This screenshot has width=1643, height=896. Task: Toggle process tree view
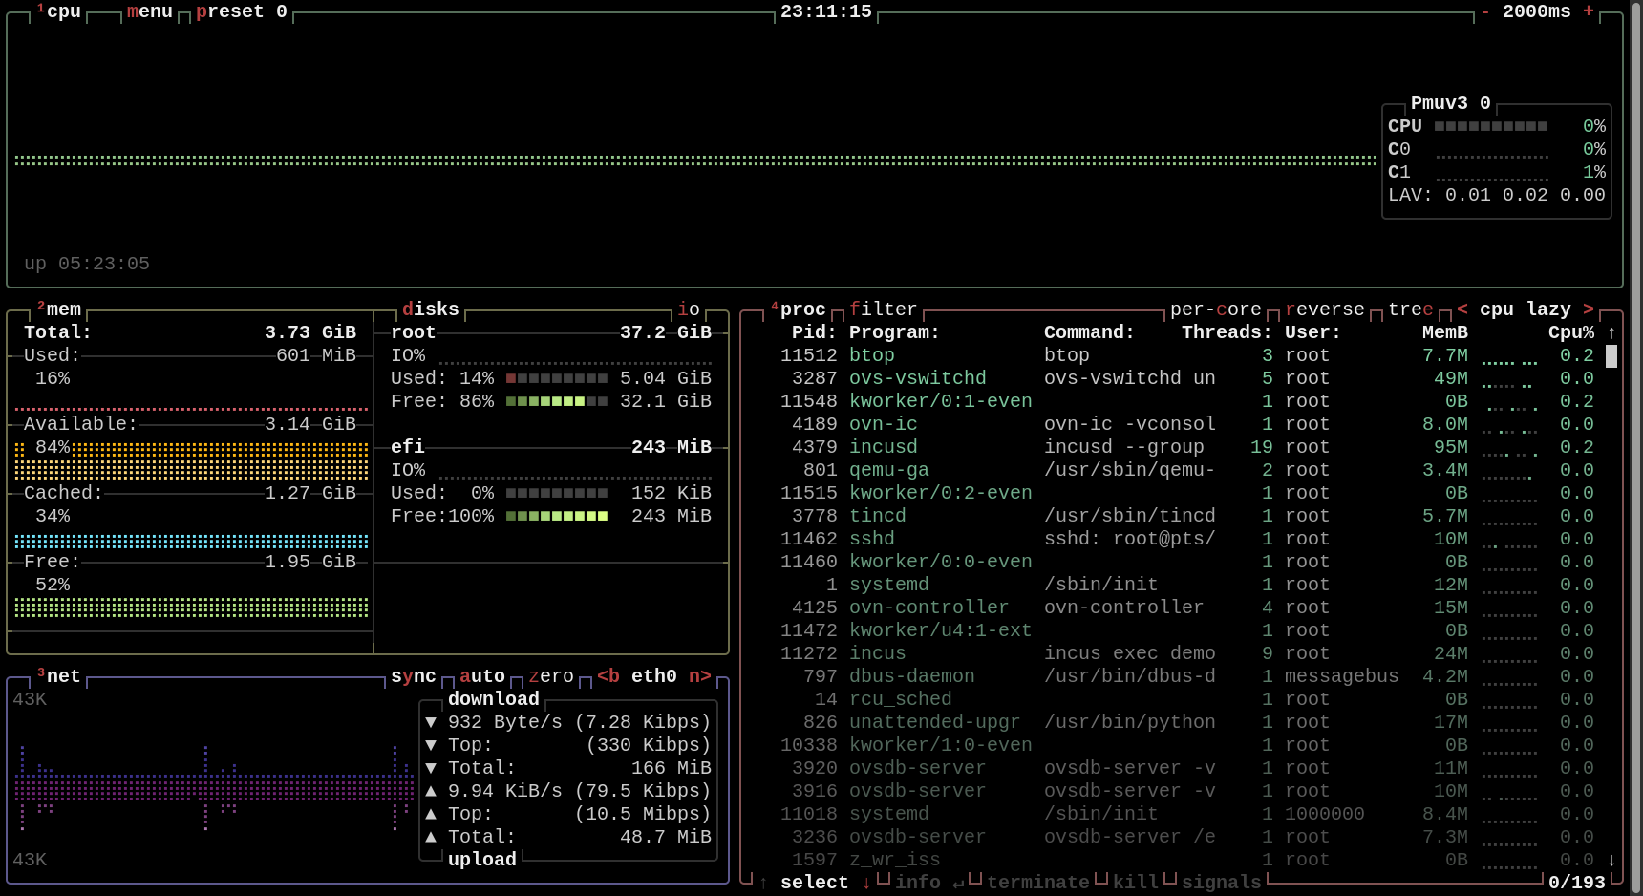coord(1411,309)
